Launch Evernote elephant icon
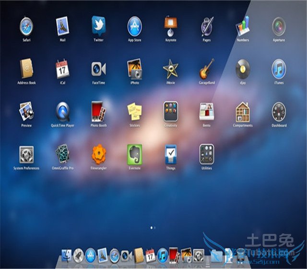Viewport: 307px width, 269px height. click(x=134, y=154)
